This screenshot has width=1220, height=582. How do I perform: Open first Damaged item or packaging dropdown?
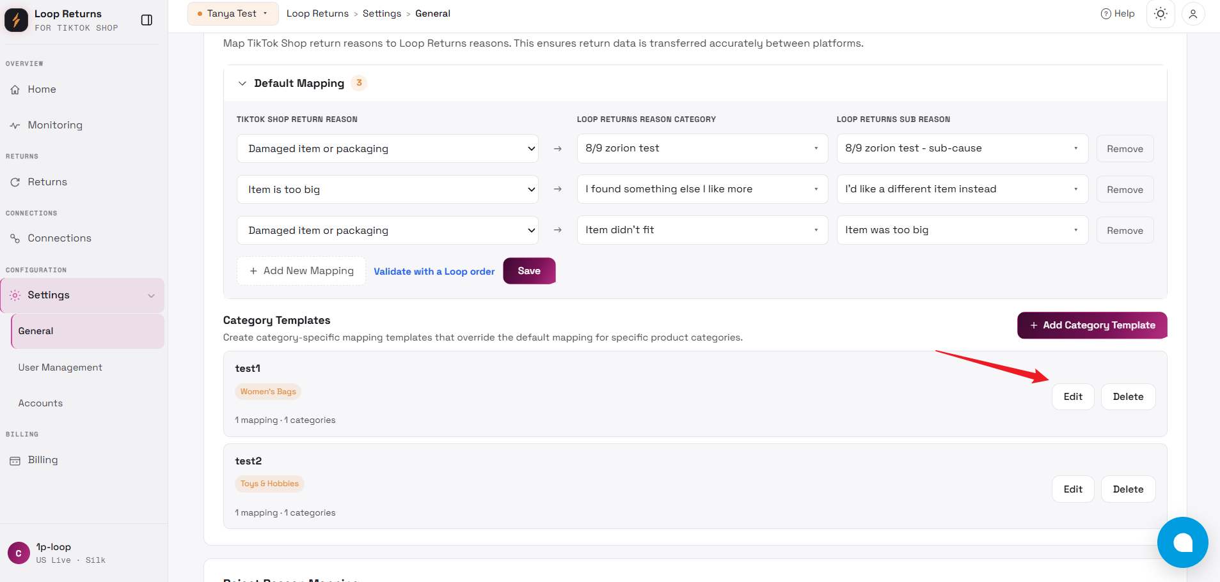388,149
